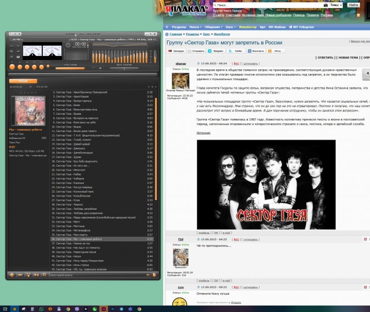Focus AIMP Быстрый поиск field
This screenshot has height=312, width=370.
pos(98,275)
